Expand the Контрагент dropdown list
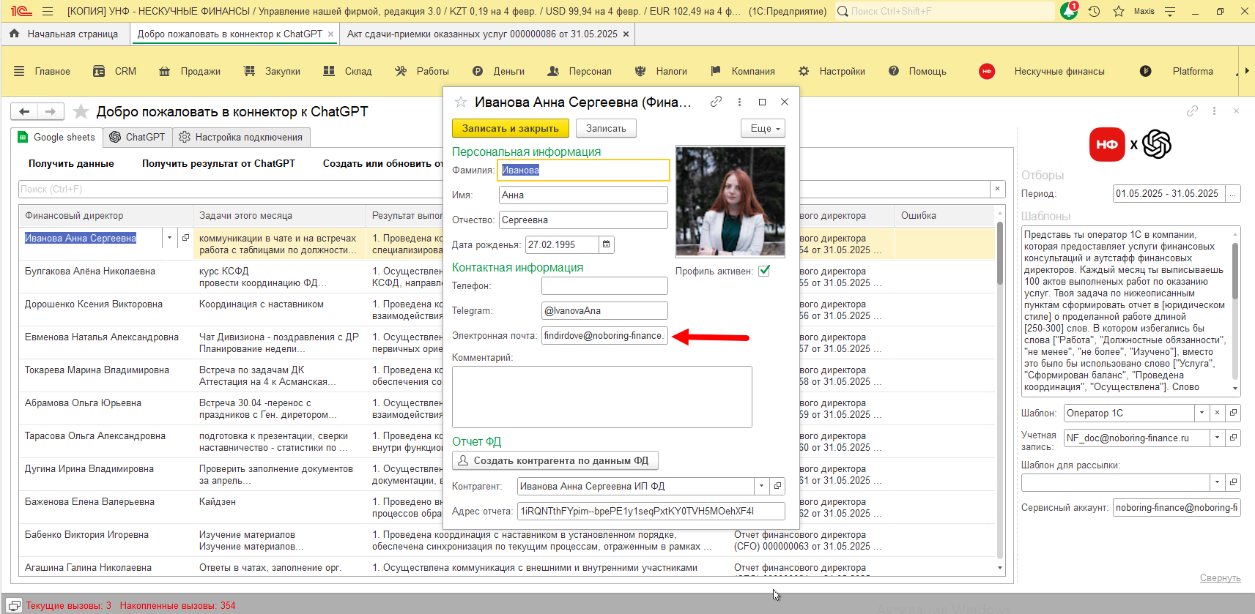The image size is (1255, 614). [761, 486]
